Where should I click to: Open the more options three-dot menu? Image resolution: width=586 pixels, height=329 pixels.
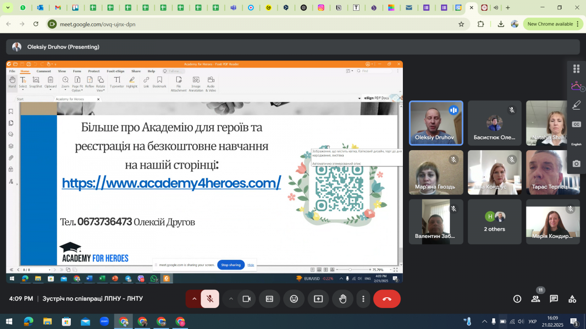pyautogui.click(x=363, y=299)
